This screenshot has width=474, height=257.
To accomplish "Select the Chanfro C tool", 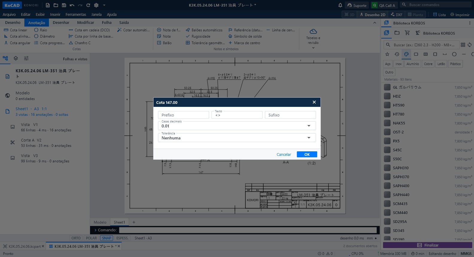I will click(x=80, y=43).
